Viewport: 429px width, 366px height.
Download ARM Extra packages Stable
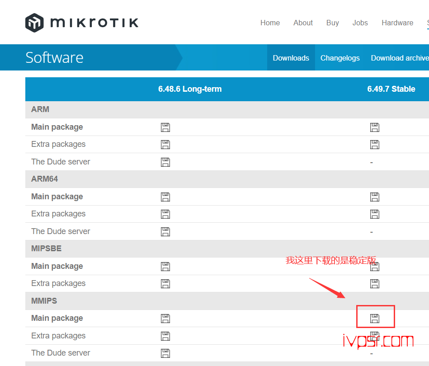(x=375, y=145)
